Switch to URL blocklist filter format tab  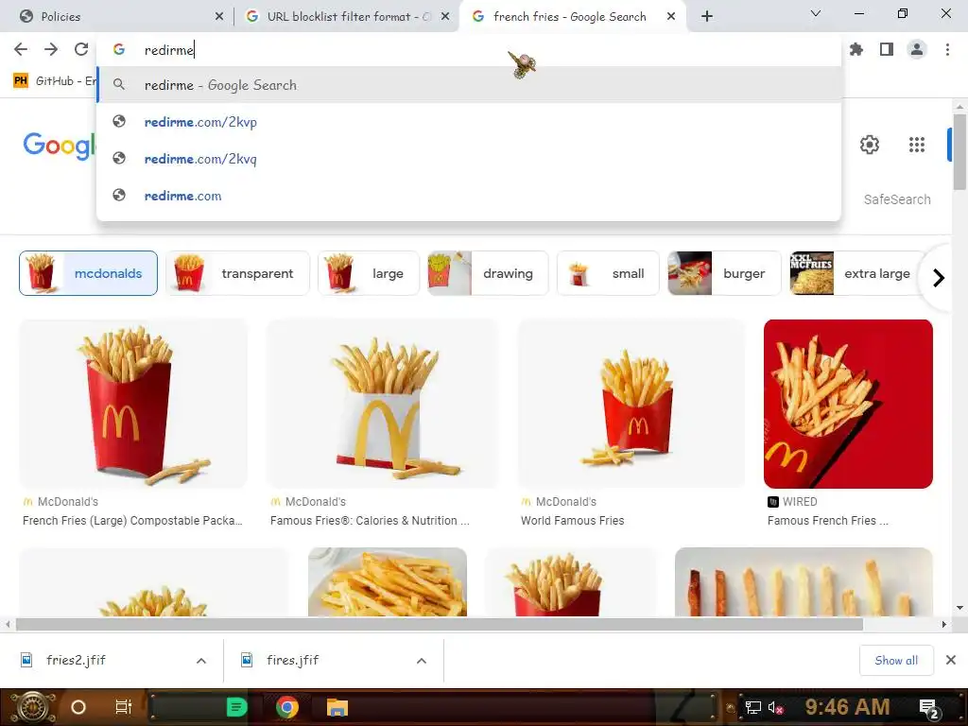(x=346, y=17)
